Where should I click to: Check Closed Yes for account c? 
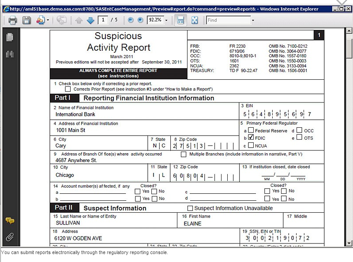coord(267,191)
